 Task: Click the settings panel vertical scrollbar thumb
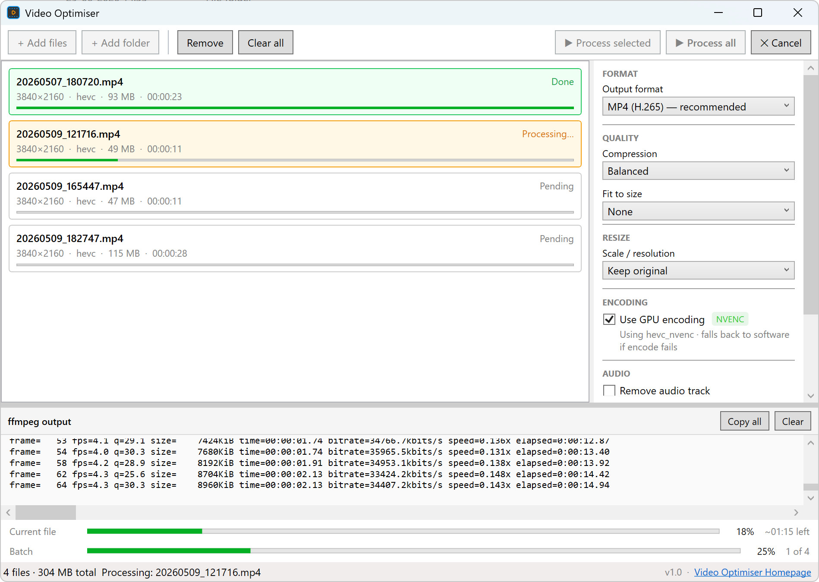(x=810, y=195)
